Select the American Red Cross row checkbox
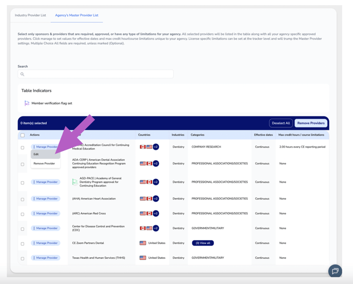 23,214
